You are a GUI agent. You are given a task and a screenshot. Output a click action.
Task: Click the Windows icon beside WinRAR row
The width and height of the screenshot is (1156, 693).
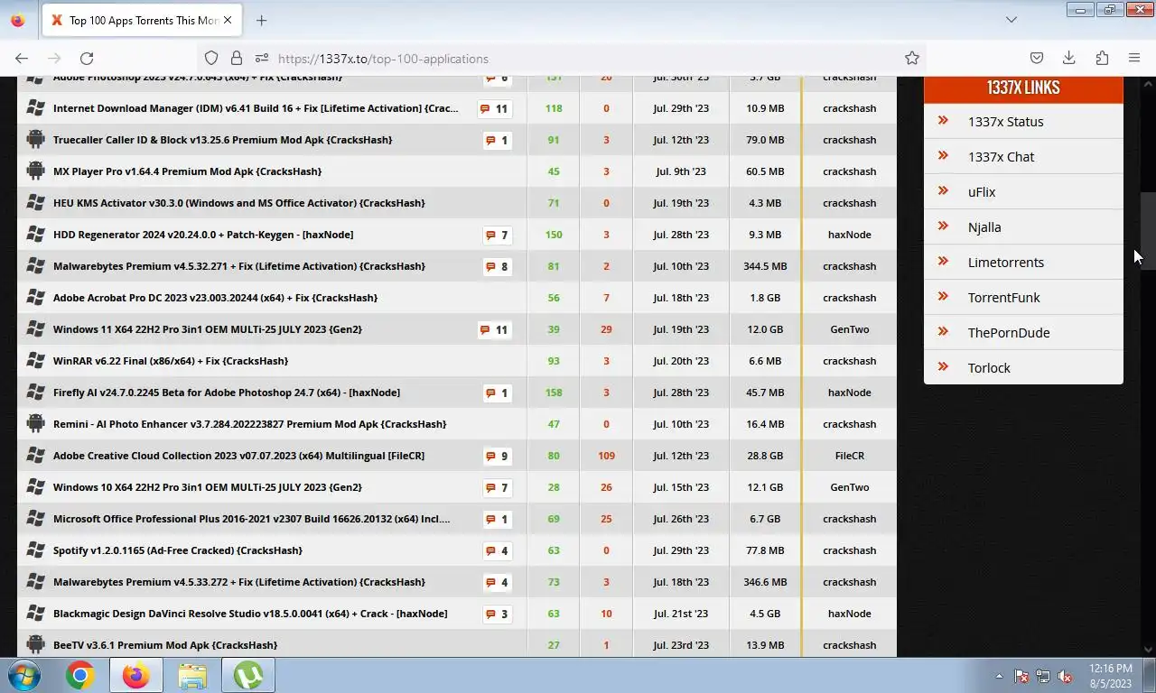click(x=35, y=360)
